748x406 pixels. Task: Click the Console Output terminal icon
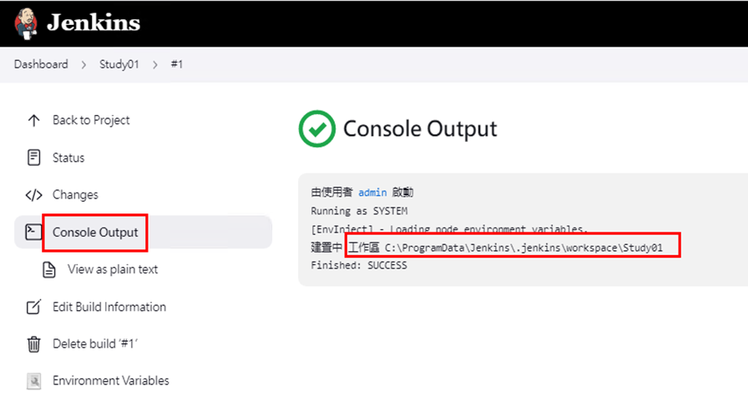click(x=33, y=232)
